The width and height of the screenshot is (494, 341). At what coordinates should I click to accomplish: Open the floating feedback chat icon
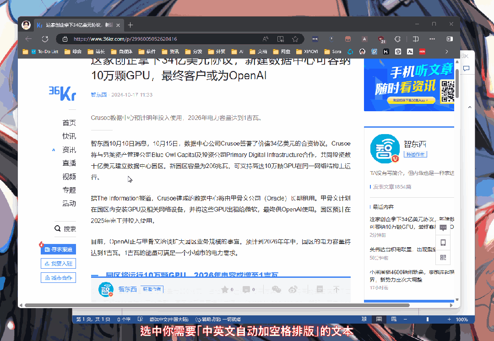443,228
